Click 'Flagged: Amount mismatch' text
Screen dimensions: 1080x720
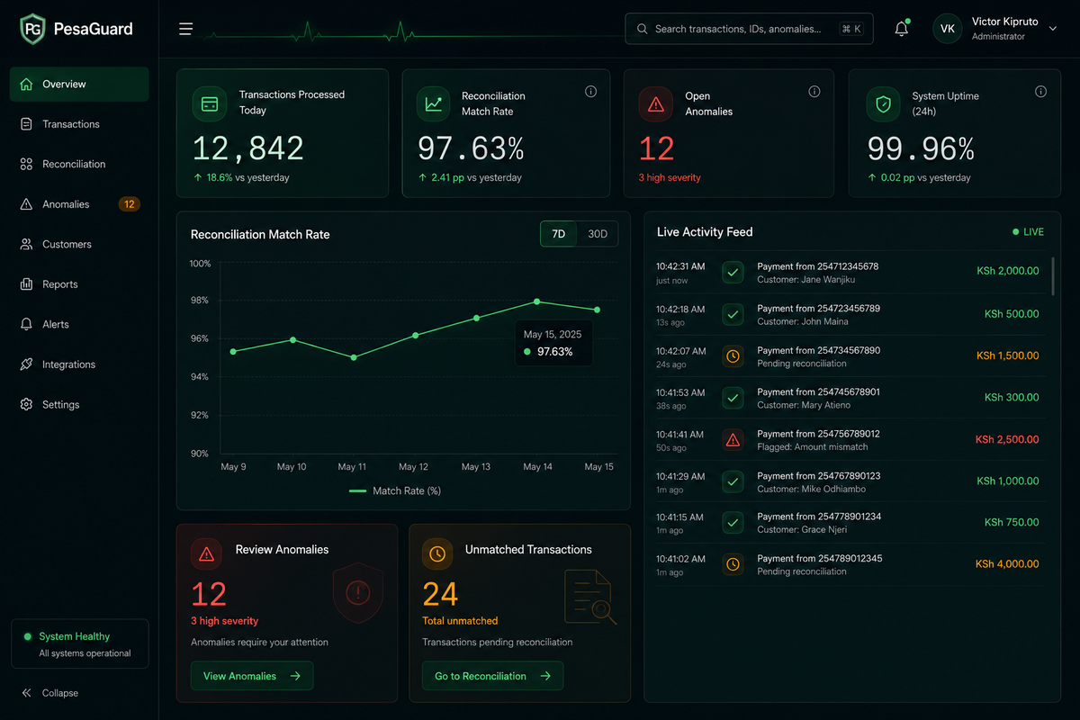[813, 447]
